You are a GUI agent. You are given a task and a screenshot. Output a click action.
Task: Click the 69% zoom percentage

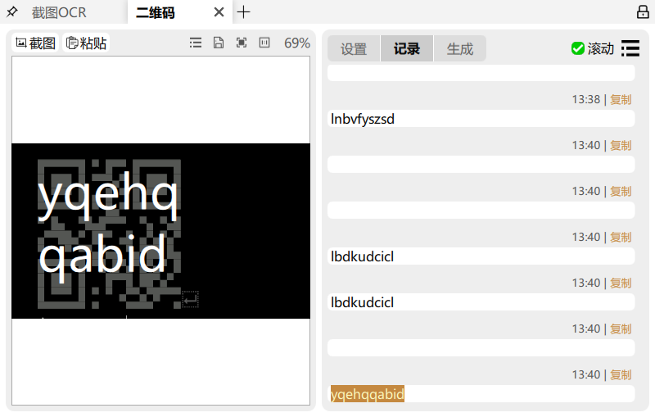[297, 43]
